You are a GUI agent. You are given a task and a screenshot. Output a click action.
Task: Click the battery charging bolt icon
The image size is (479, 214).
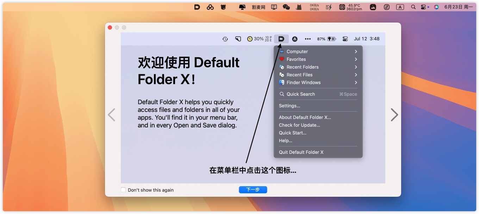click(329, 7)
